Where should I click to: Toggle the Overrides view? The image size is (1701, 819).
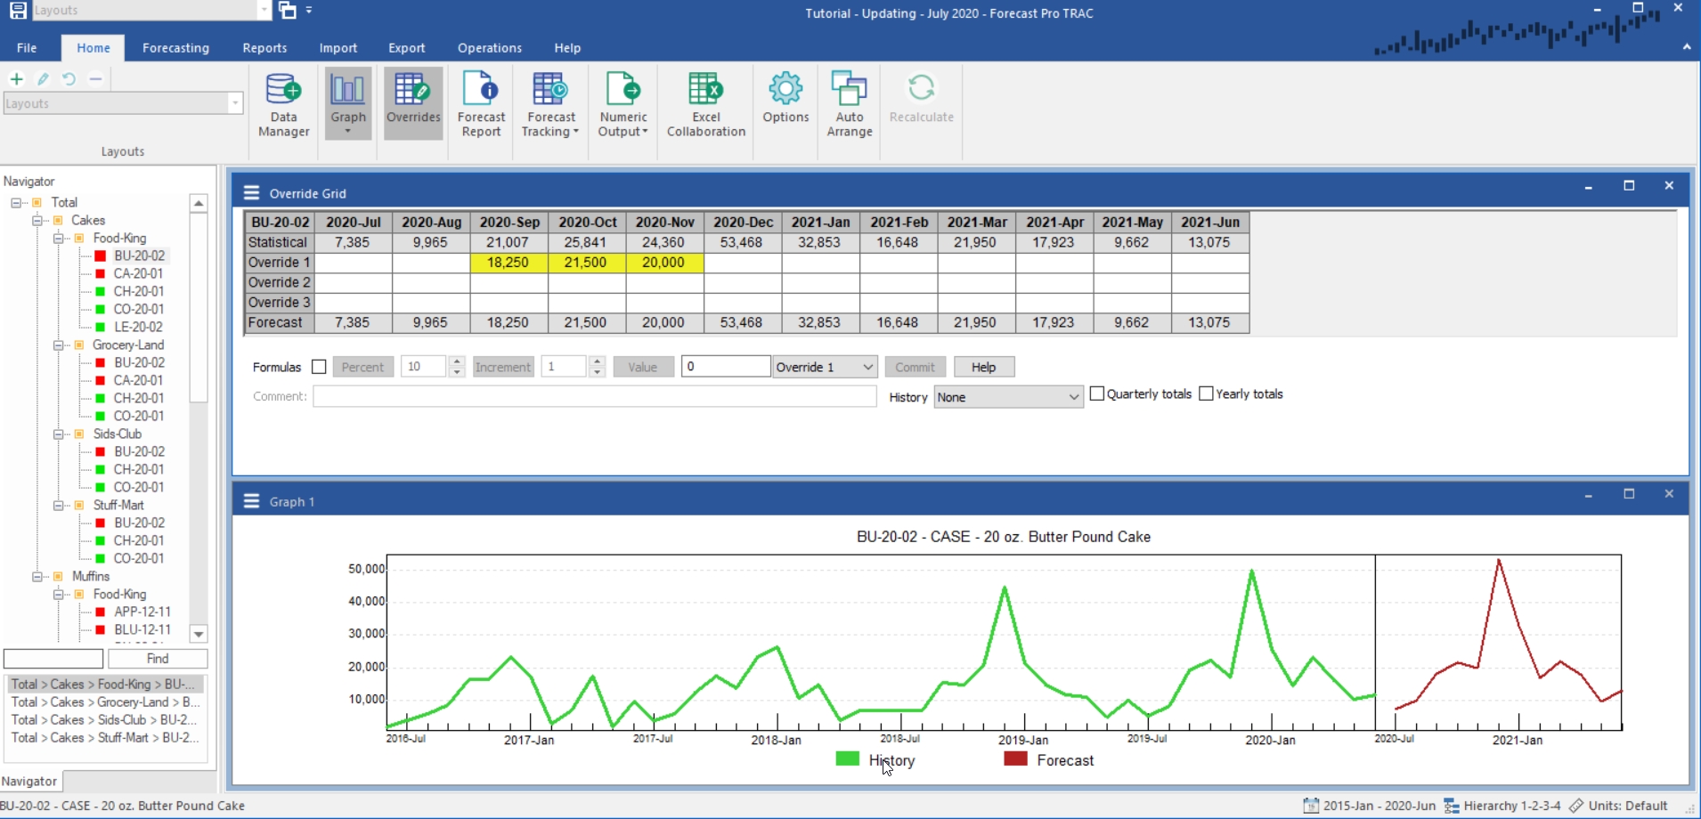click(x=413, y=105)
